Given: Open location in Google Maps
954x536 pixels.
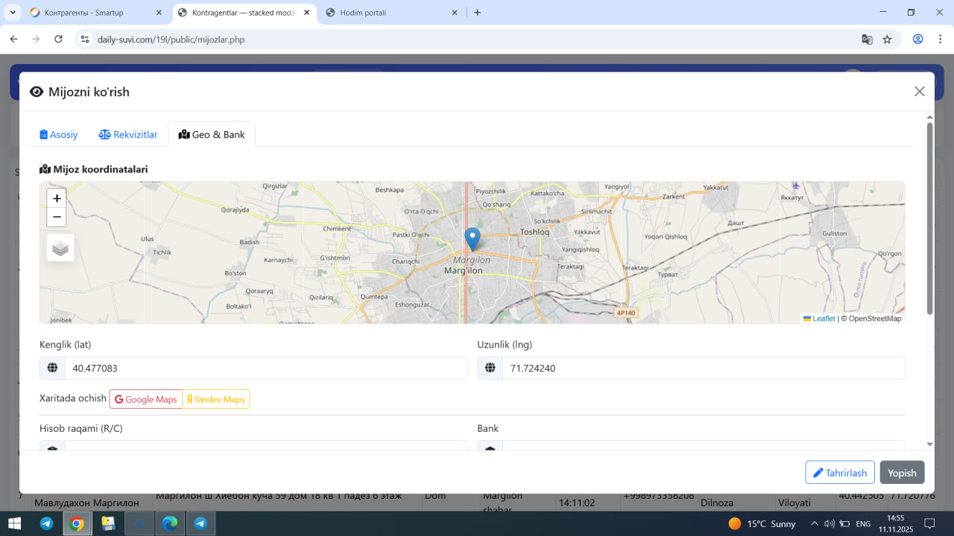Looking at the screenshot, I should coord(146,399).
